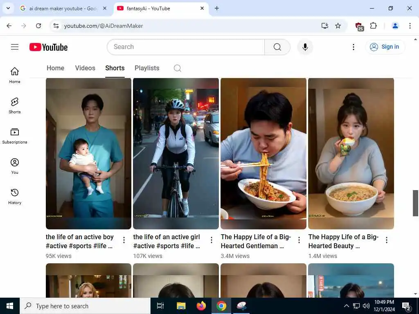Screen dimensions: 419x314
Task: Open Chrome three-dot menu
Action: click(410, 26)
